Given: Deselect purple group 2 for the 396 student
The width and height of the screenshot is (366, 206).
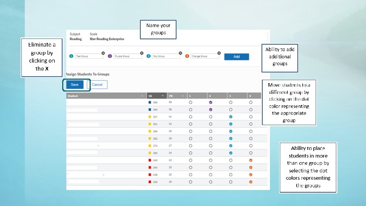Looking at the screenshot, I should tap(210, 102).
